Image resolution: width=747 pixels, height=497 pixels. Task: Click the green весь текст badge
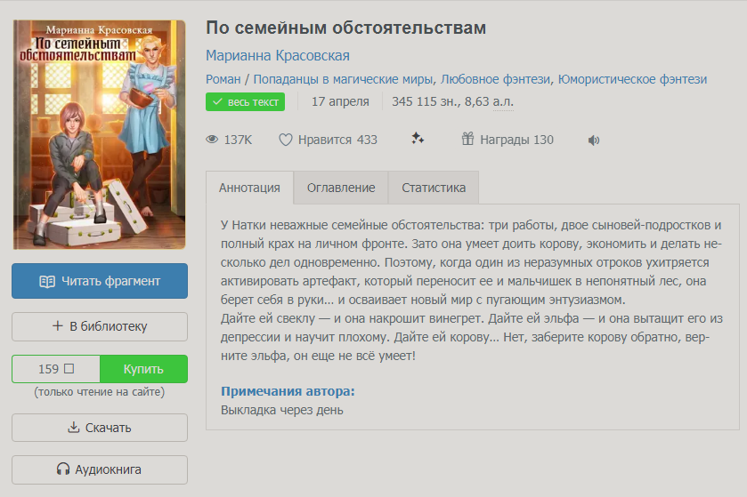246,101
